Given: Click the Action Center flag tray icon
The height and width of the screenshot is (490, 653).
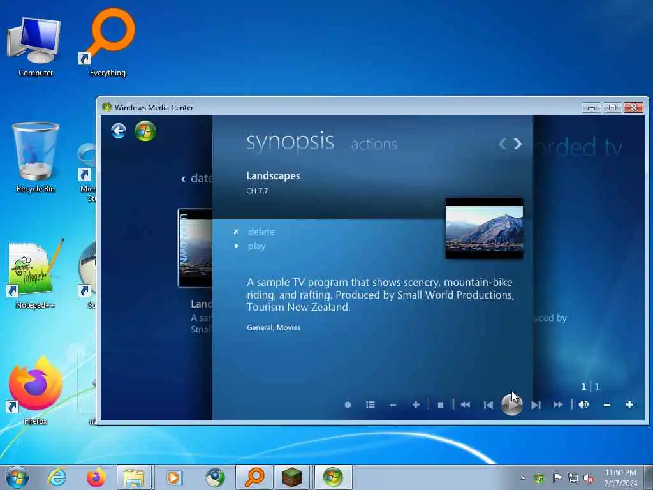Looking at the screenshot, I should click(557, 478).
